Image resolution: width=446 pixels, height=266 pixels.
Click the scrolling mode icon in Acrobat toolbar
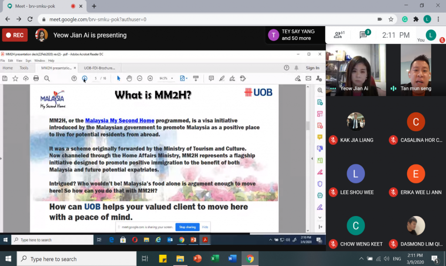pos(196,78)
